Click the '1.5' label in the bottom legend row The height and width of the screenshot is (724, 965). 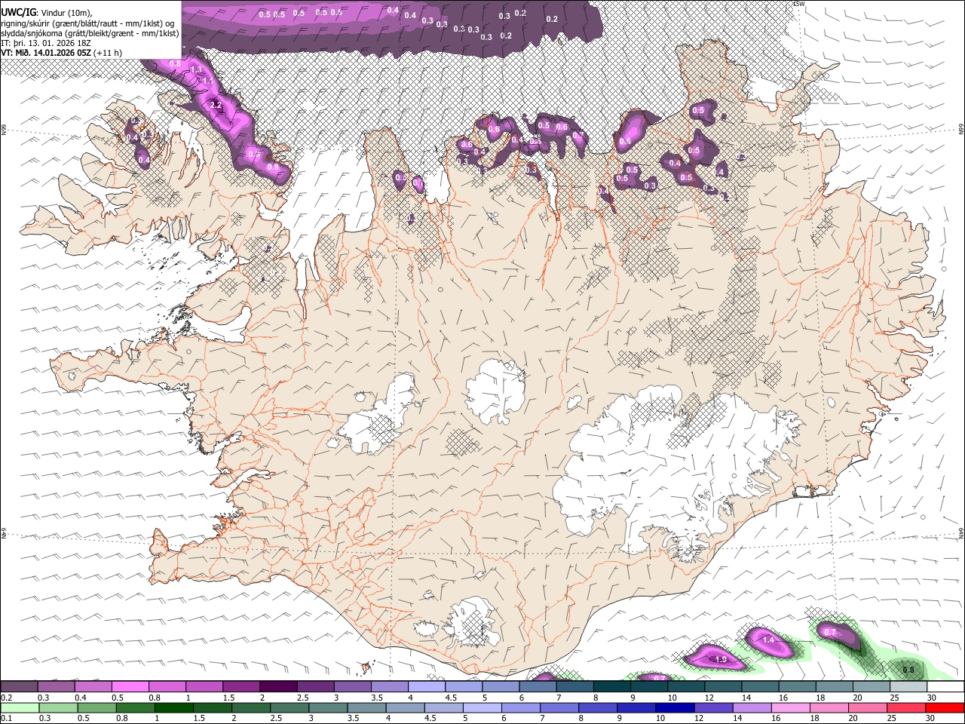(199, 719)
